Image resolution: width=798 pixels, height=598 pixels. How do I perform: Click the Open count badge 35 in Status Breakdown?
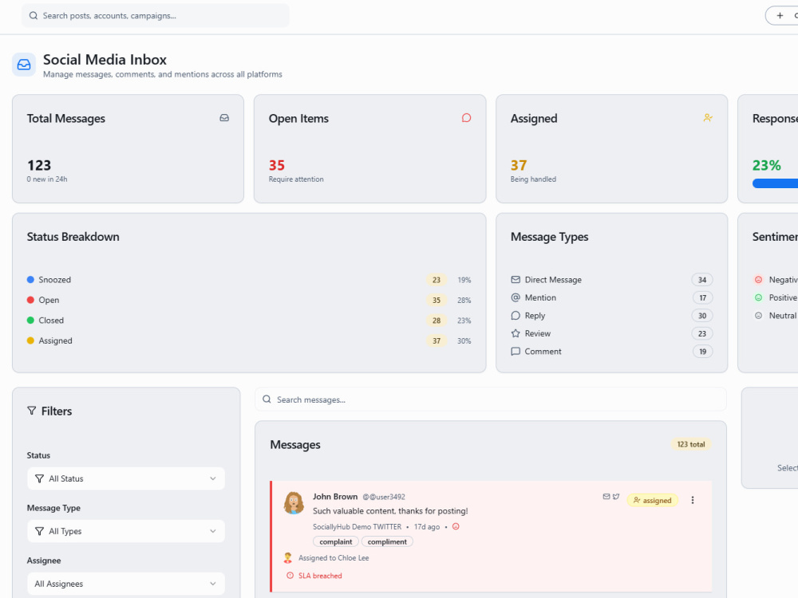click(437, 301)
